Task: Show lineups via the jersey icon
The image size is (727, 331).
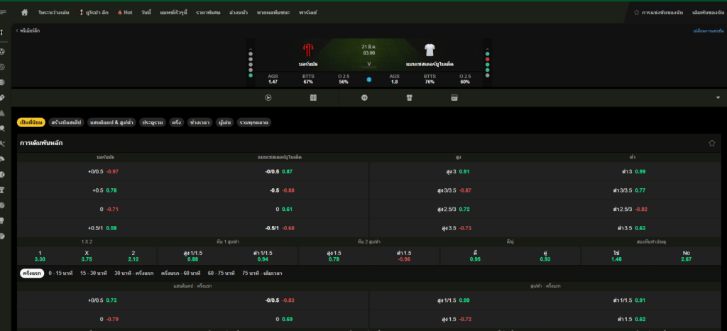Action: 409,98
